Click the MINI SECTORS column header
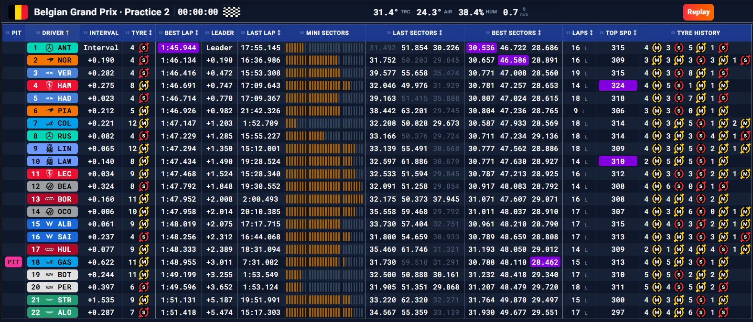This screenshot has height=322, width=753. [324, 33]
